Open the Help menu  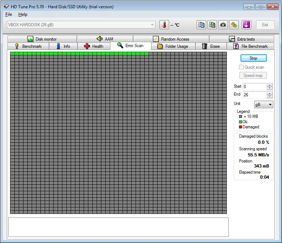[23, 14]
